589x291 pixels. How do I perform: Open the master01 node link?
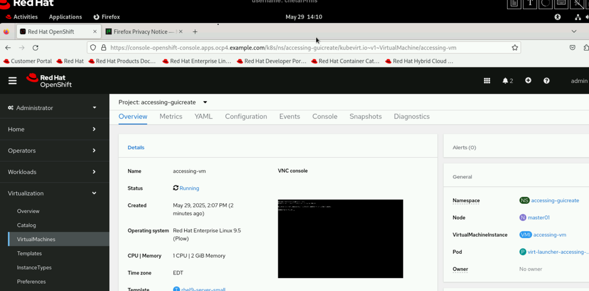point(538,218)
